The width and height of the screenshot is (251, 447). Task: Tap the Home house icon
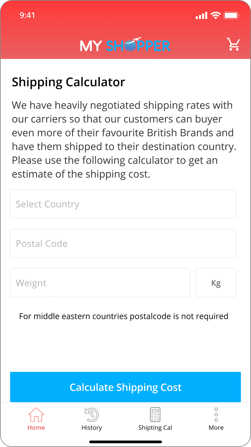click(36, 415)
